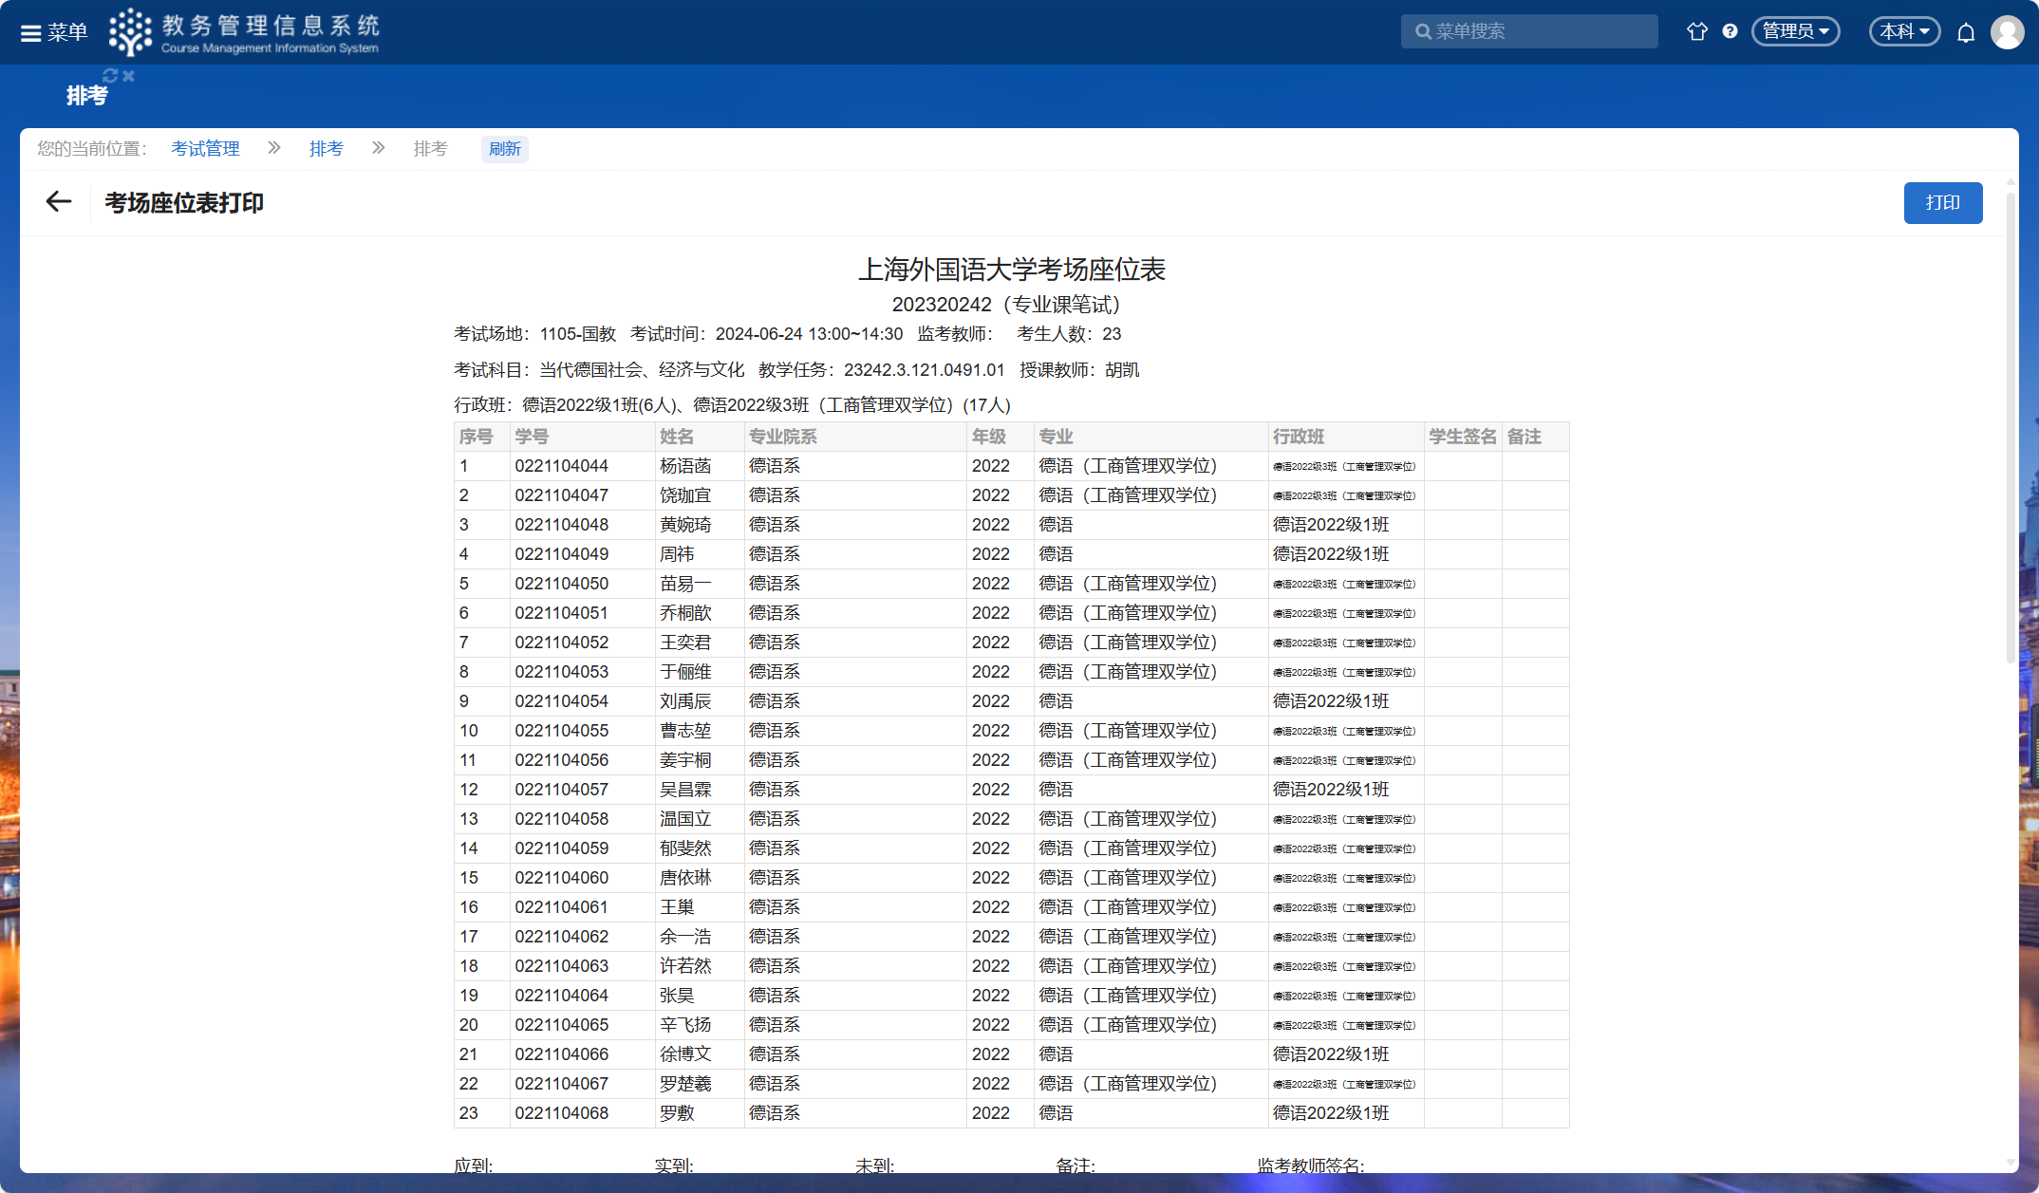Select row with student 杨语菡

click(685, 466)
